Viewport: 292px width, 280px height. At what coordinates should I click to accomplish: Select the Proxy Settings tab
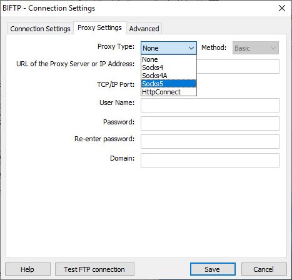click(x=99, y=27)
